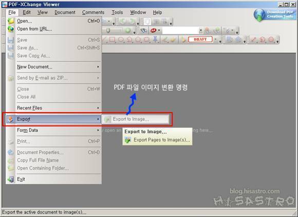This screenshot has height=217, width=298.
Task: Expand the search field history dropdown
Action: click(x=201, y=30)
